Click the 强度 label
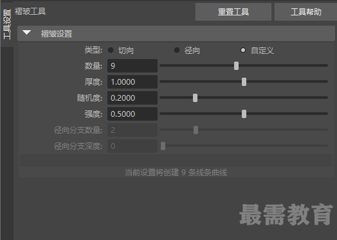This screenshot has width=337, height=240. point(93,114)
